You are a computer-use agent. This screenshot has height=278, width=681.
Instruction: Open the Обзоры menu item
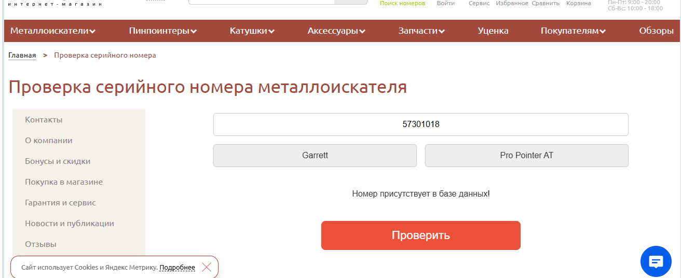click(656, 31)
